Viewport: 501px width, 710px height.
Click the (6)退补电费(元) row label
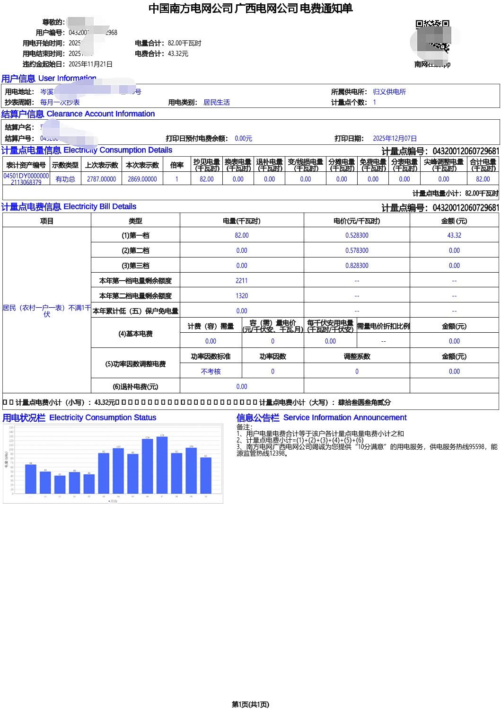[x=135, y=387]
